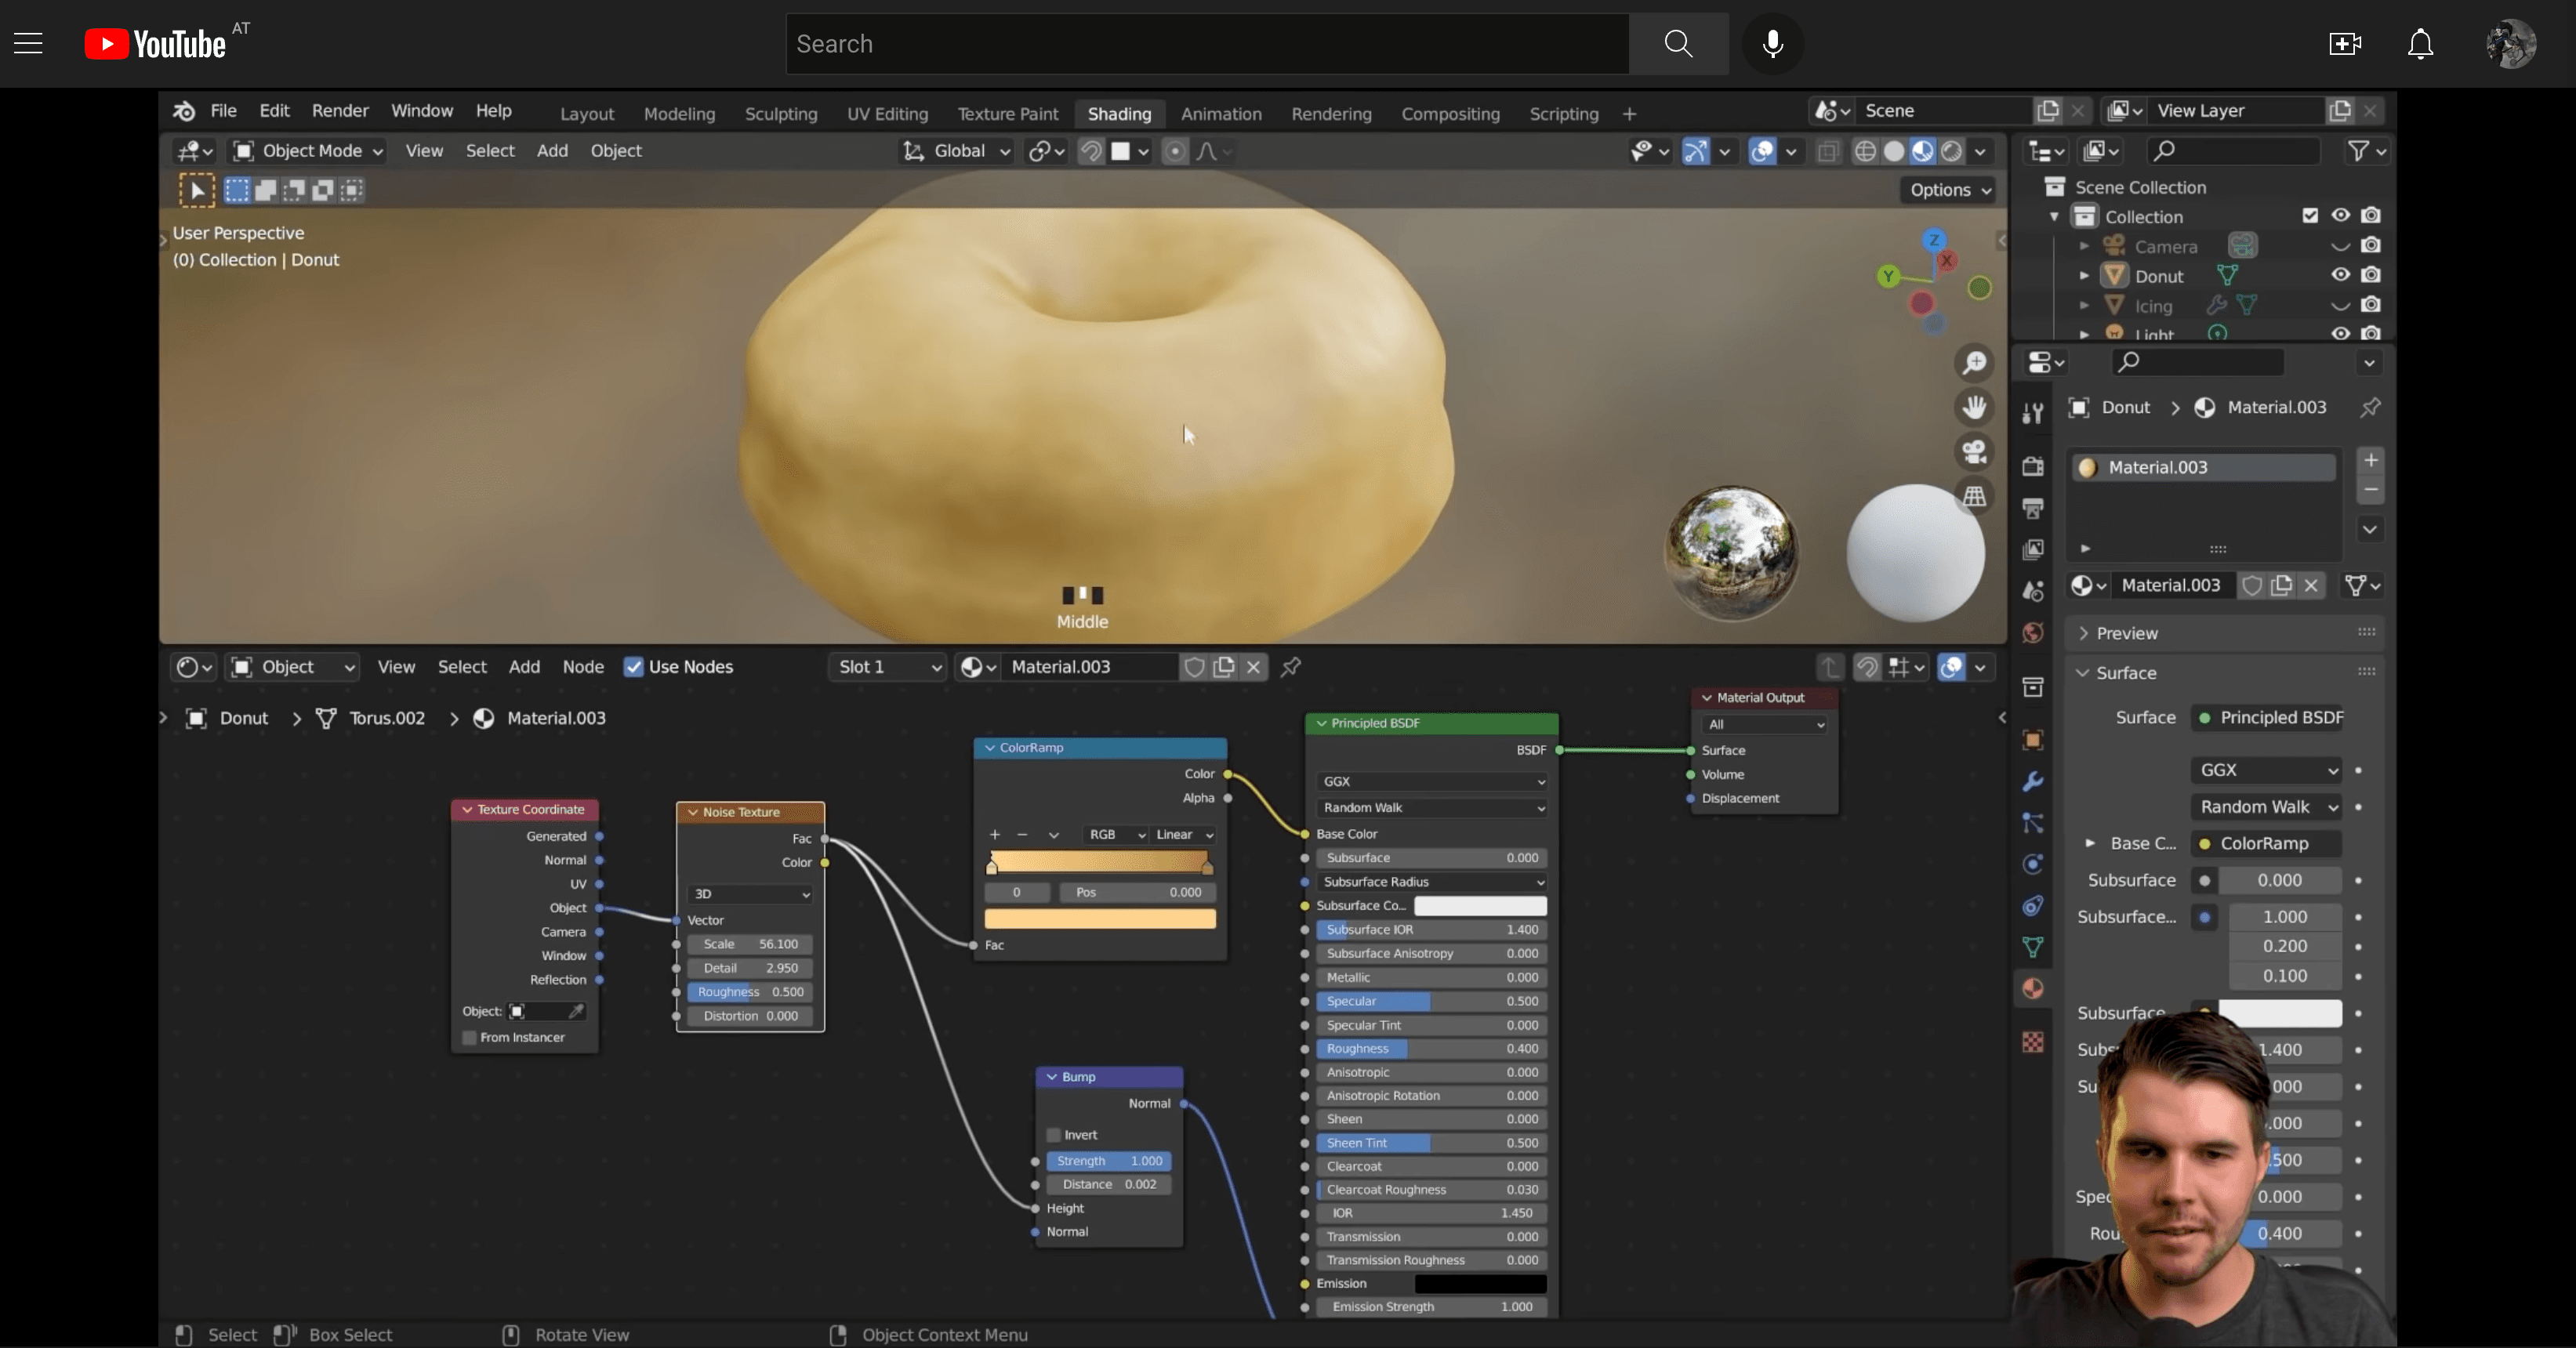Image resolution: width=2576 pixels, height=1348 pixels.
Task: Click ColorRamp Base Color link button
Action: pyautogui.click(x=2267, y=844)
